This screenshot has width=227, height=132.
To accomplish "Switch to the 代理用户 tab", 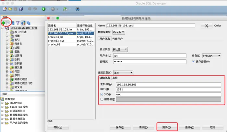I will (117, 39).
